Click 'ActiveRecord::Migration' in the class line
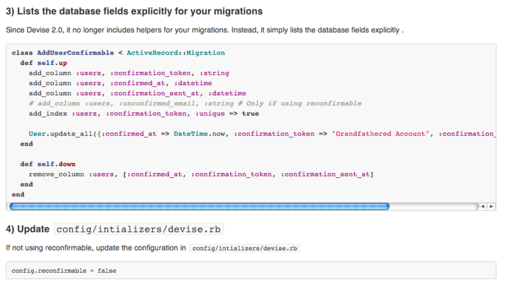Image resolution: width=506 pixels, height=286 pixels. [x=176, y=53]
